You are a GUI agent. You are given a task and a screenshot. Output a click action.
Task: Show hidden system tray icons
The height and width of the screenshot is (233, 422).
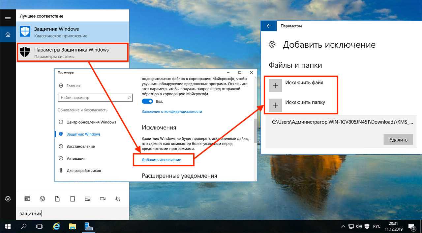coord(343,226)
